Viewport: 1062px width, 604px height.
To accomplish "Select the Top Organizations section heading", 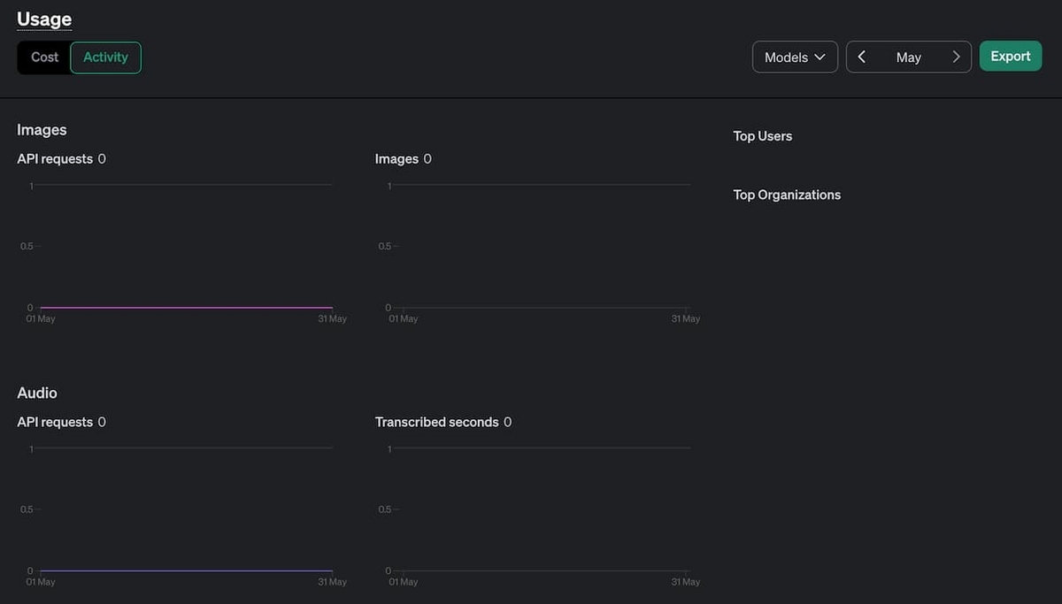I will click(x=787, y=195).
